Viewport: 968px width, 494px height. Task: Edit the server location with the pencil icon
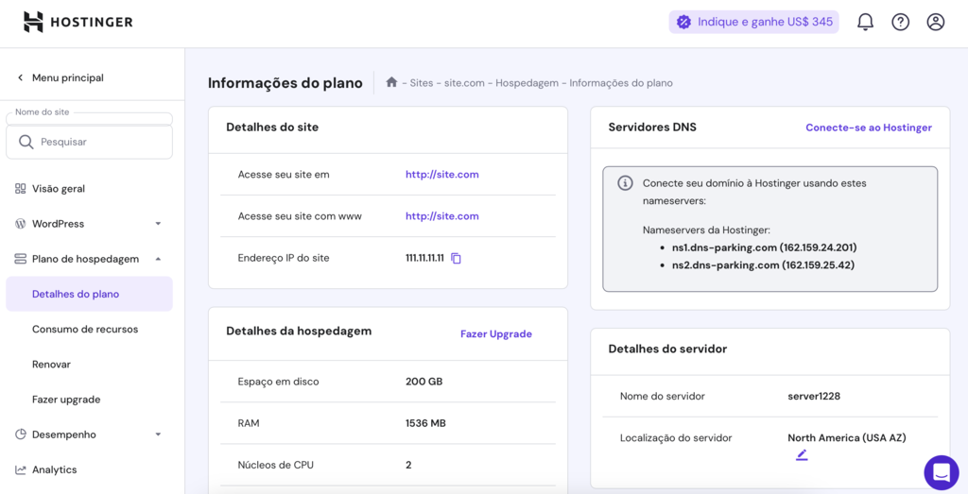pyautogui.click(x=802, y=455)
